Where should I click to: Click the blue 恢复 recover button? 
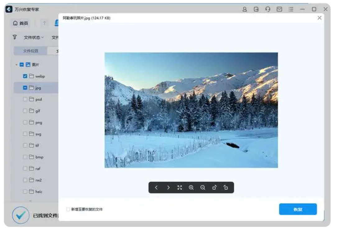pos(298,209)
